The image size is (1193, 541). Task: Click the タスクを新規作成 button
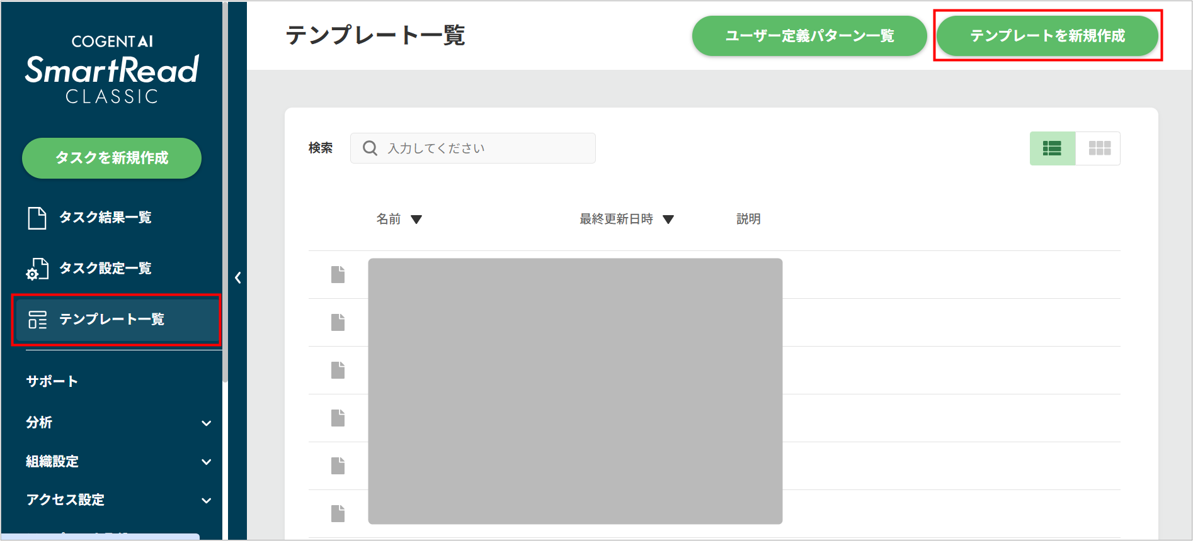coord(111,158)
